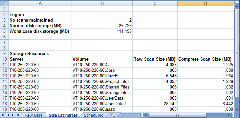Select compressed size 1.964 cell
Viewport: 240px width, 118px height.
click(x=206, y=76)
